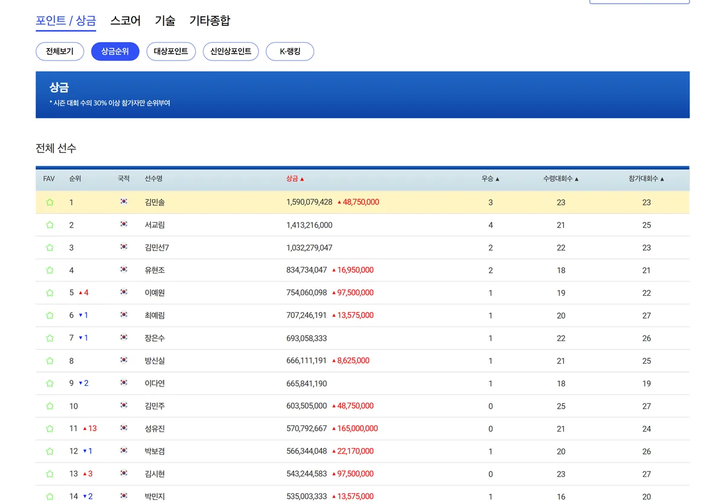Click Korean flag icon for 김민선7
Image resolution: width=725 pixels, height=503 pixels.
(124, 247)
